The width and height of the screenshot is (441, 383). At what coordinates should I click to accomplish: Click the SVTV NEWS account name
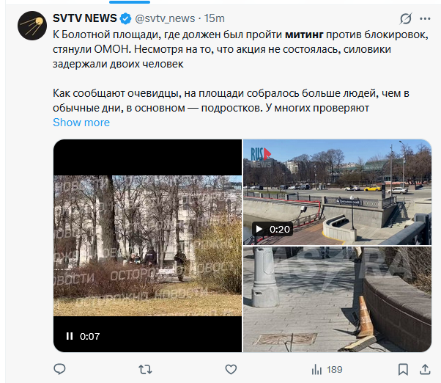(x=85, y=18)
